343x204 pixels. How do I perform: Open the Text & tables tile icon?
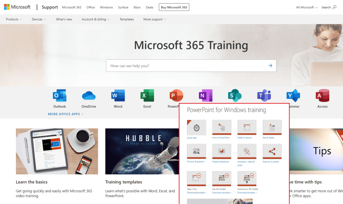coord(272,127)
